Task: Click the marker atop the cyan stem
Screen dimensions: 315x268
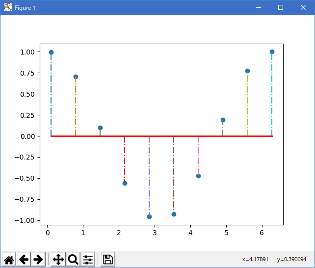Action: tap(272, 52)
